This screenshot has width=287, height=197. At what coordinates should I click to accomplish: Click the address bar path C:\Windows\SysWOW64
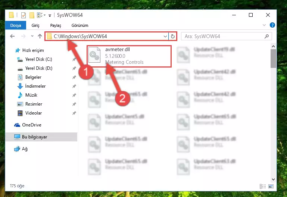pos(80,37)
